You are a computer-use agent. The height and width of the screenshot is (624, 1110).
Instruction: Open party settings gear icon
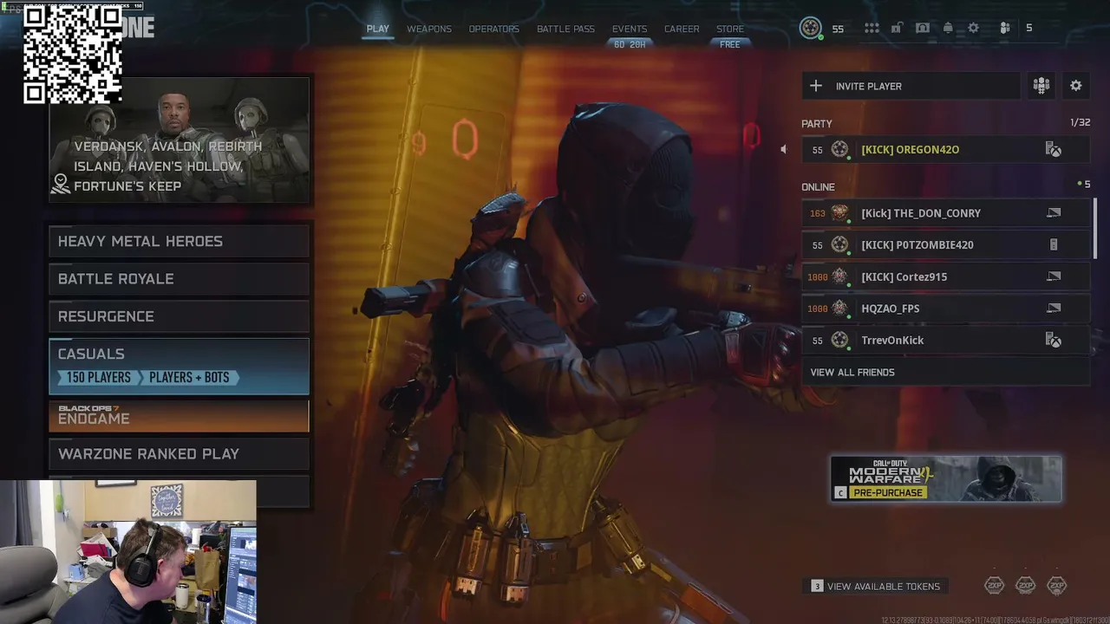[x=1076, y=85]
